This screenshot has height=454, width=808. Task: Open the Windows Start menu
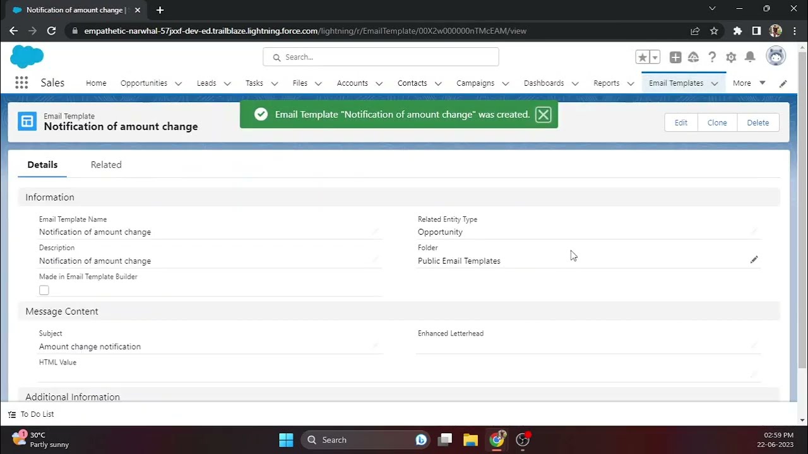(286, 439)
